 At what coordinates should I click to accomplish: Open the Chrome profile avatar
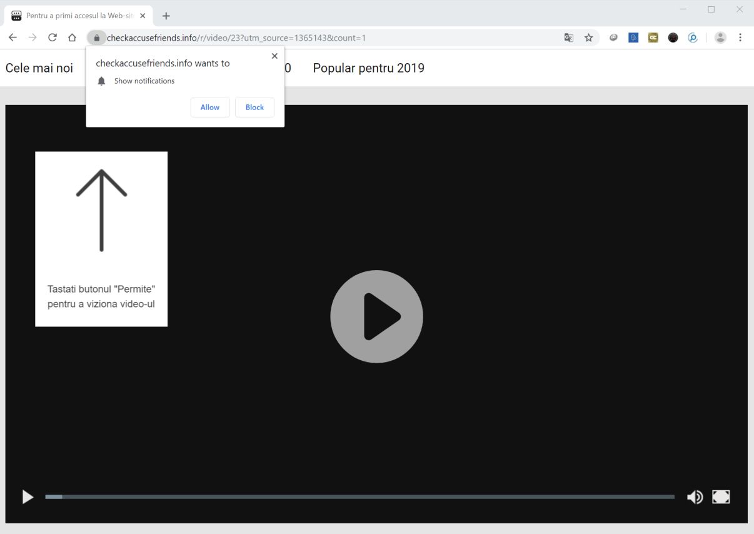click(x=720, y=38)
